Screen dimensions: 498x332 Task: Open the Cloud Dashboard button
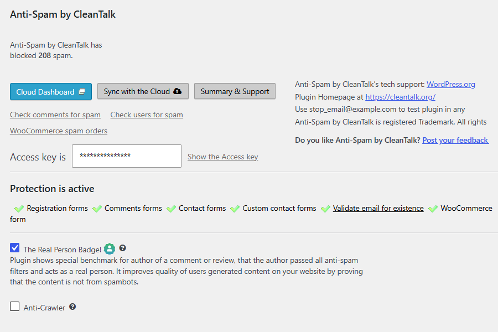51,92
